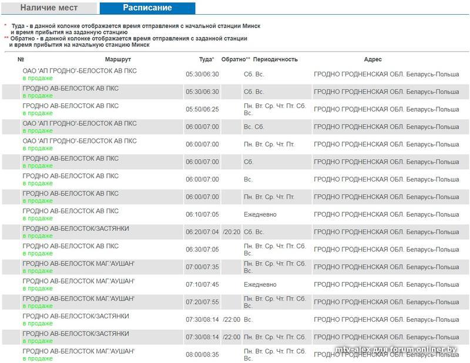Select the 07:00/07:35 departure time cell

tap(202, 267)
